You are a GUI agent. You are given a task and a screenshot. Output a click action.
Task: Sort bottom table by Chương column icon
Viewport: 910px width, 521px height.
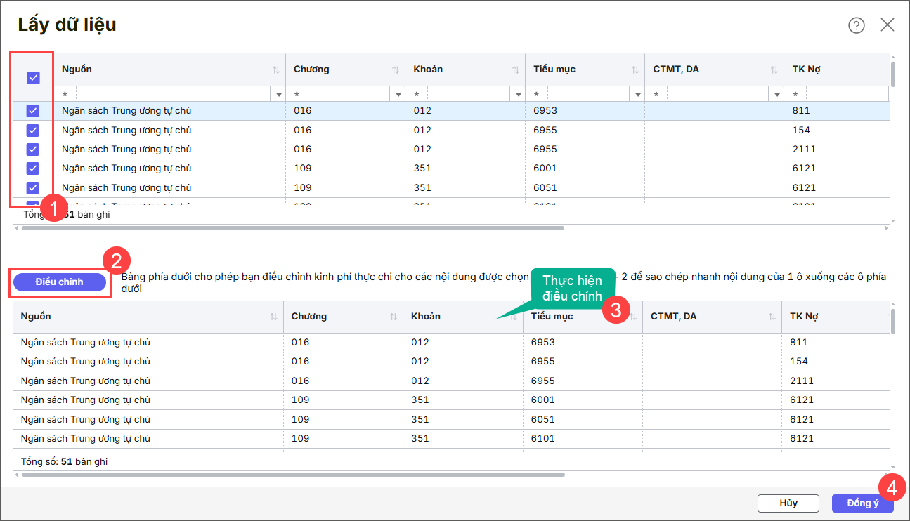[x=394, y=317]
